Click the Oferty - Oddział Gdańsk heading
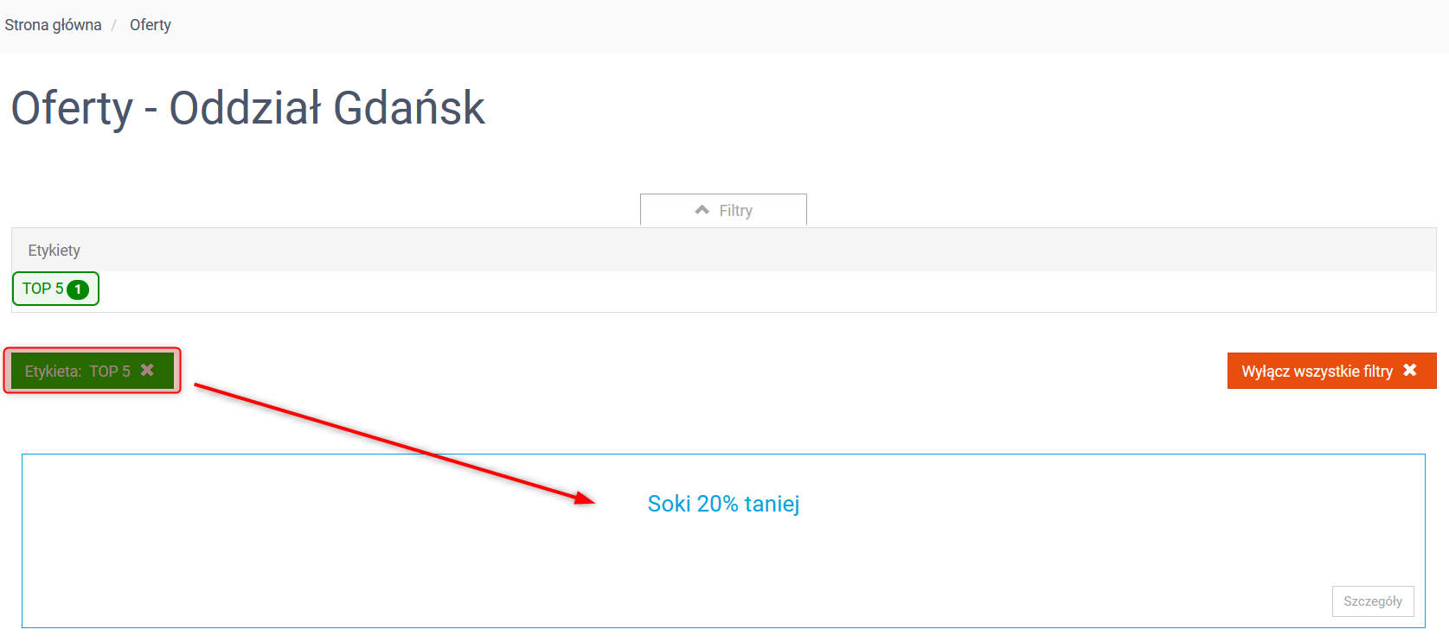1449x642 pixels. 247,108
